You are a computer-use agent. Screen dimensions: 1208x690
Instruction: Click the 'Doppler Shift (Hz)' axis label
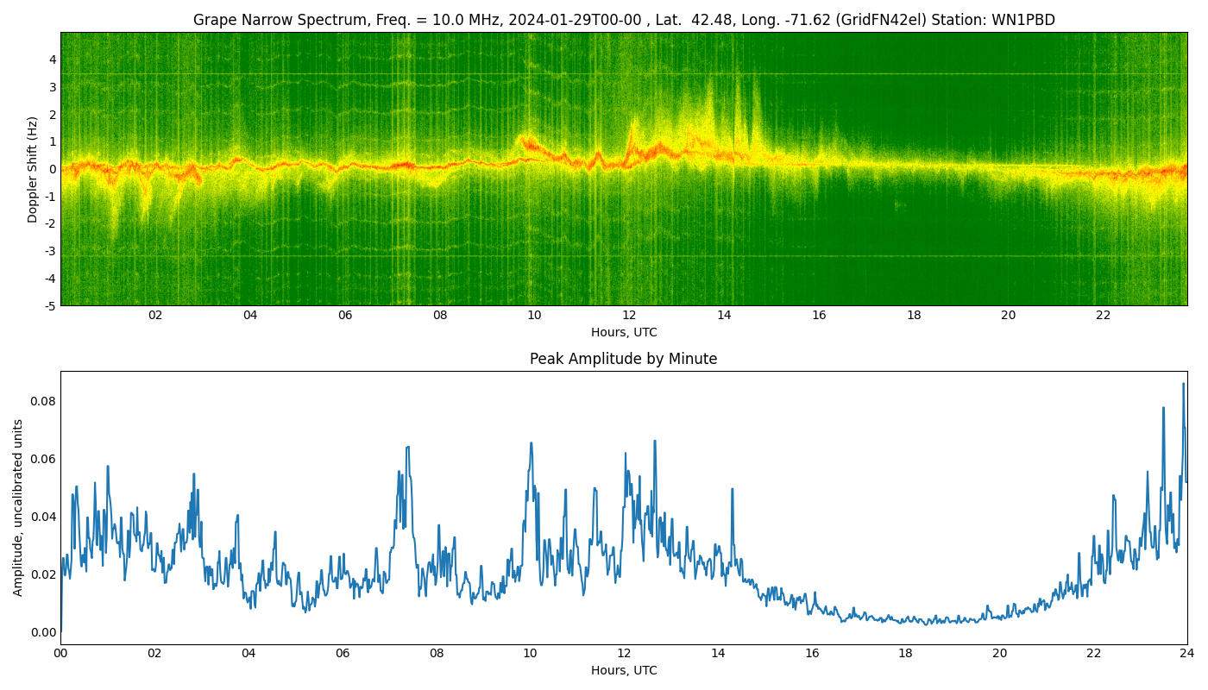coord(33,169)
